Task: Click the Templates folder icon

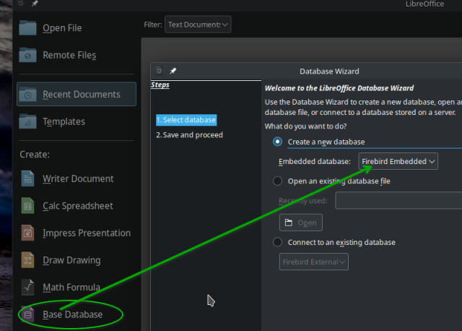Action: 28,121
